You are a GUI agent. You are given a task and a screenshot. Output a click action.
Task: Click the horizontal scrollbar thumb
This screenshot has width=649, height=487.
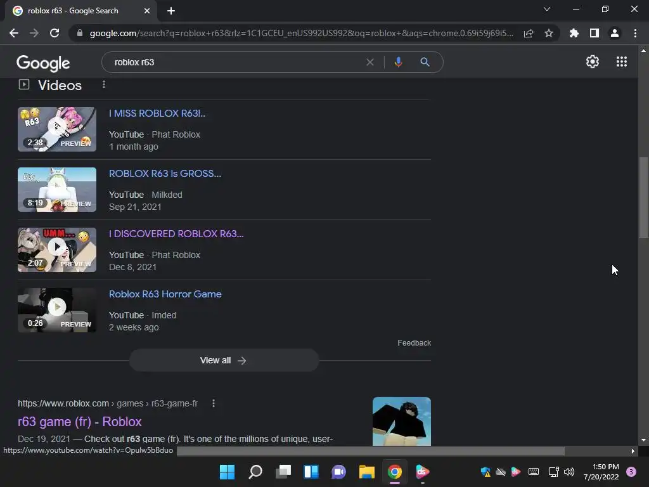(x=370, y=451)
